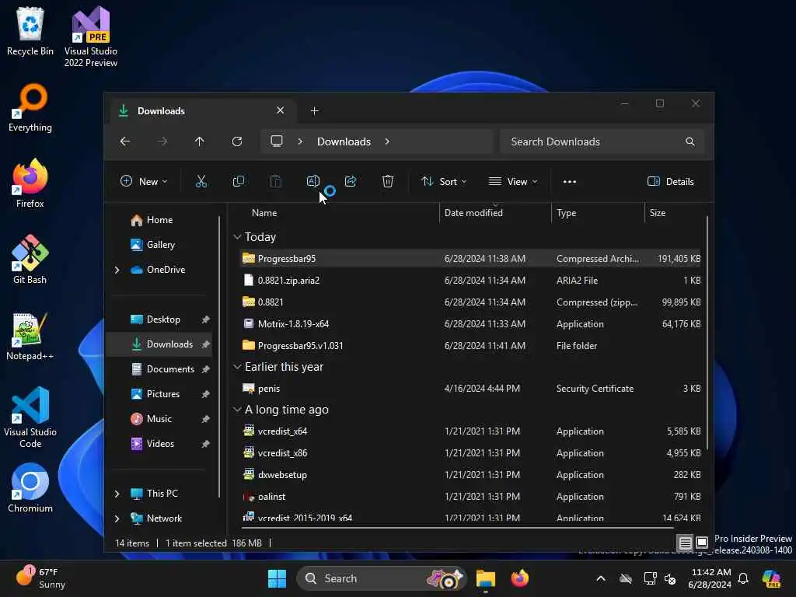Screen dimensions: 796x597
Task: Click the Share icon in toolbar
Action: 351,181
